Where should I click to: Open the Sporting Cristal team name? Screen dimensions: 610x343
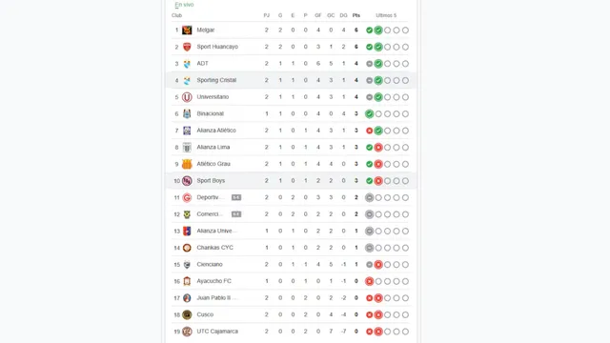(216, 80)
